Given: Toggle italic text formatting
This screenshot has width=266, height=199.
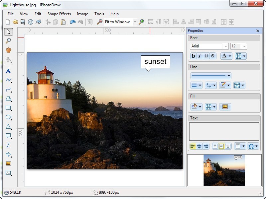Looking at the screenshot, I should click(x=200, y=56).
